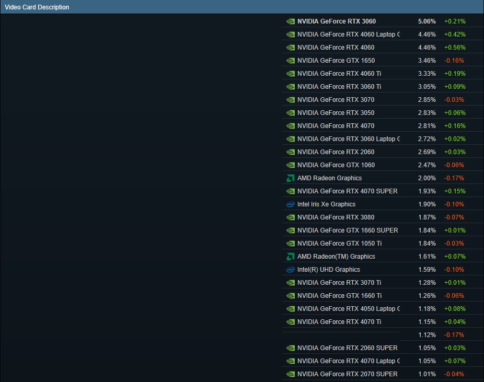Click NVIDIA icon beside RTX 4060 Ti

click(x=291, y=74)
